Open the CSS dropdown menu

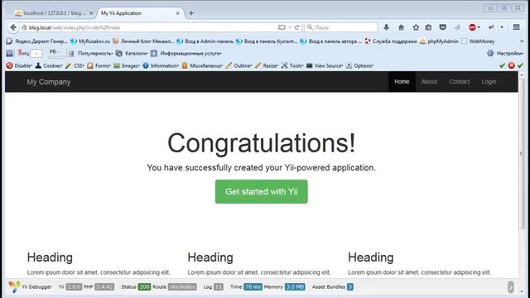coord(75,65)
